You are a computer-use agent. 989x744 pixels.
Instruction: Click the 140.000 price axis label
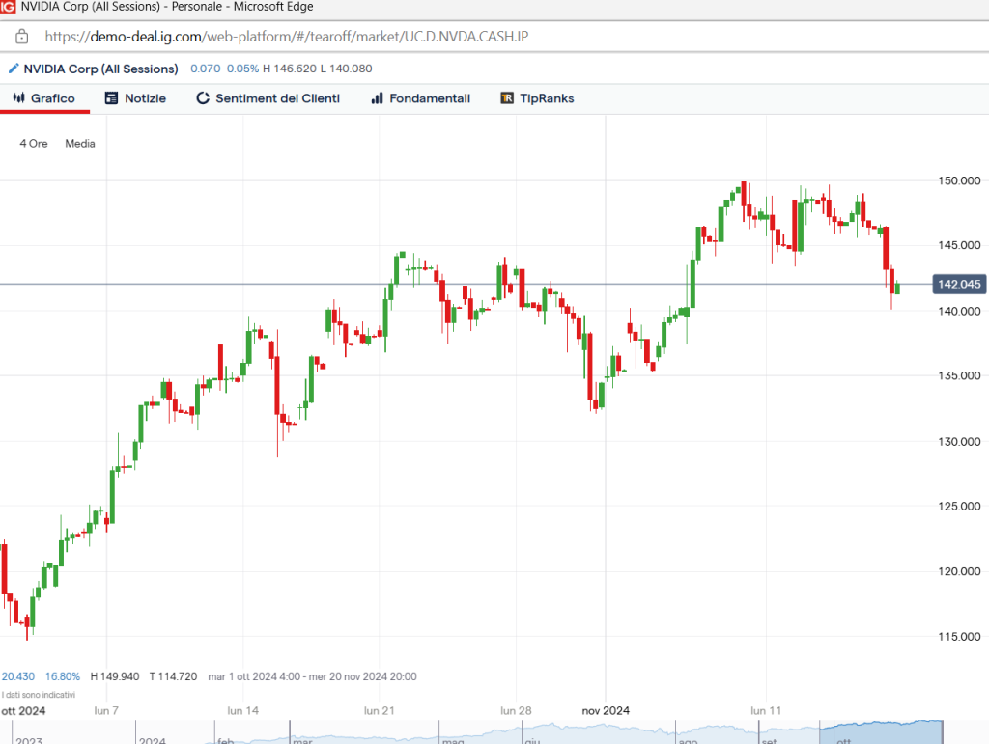(959, 311)
